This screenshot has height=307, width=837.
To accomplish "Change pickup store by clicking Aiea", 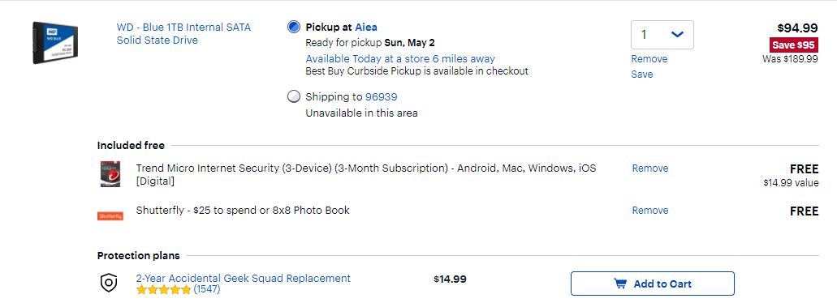I will coord(366,28).
